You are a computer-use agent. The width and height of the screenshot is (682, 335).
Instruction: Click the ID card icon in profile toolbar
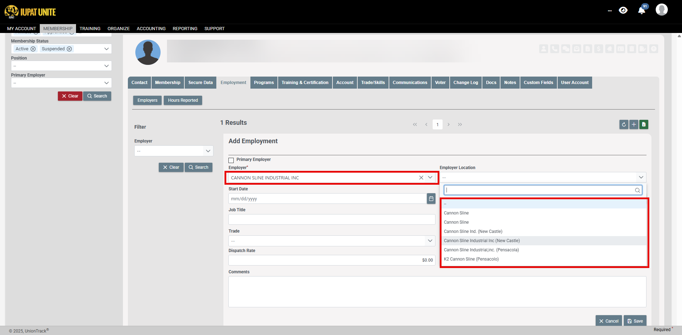(621, 49)
